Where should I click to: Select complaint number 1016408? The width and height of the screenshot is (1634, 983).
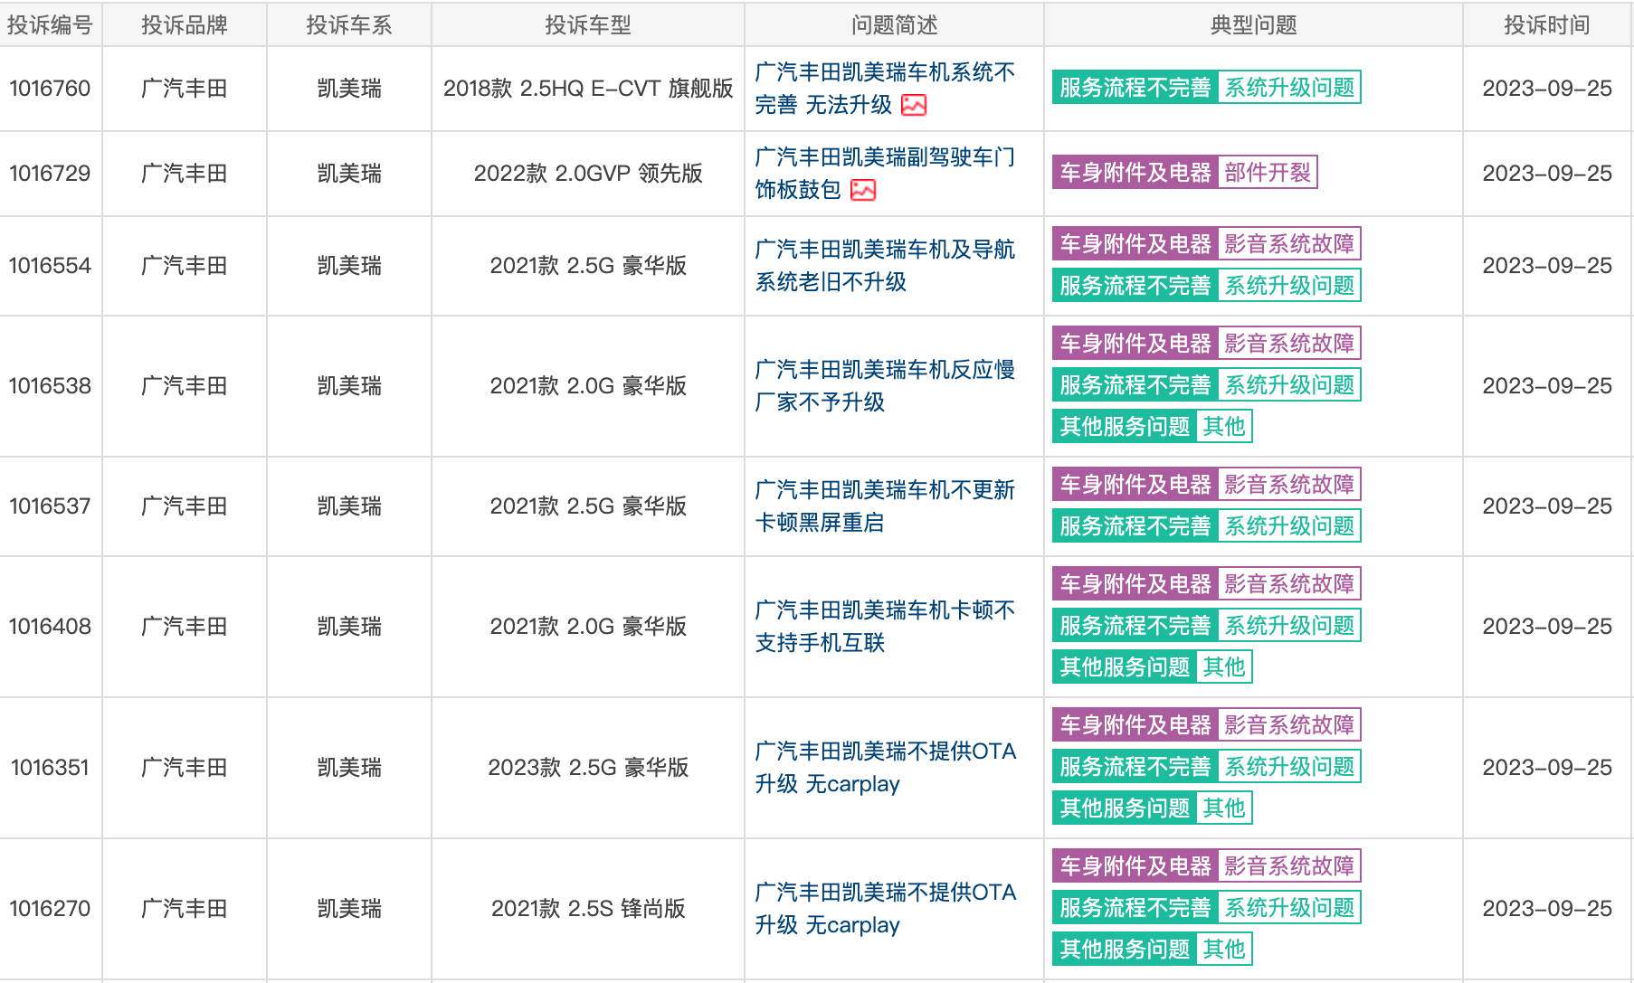point(51,627)
